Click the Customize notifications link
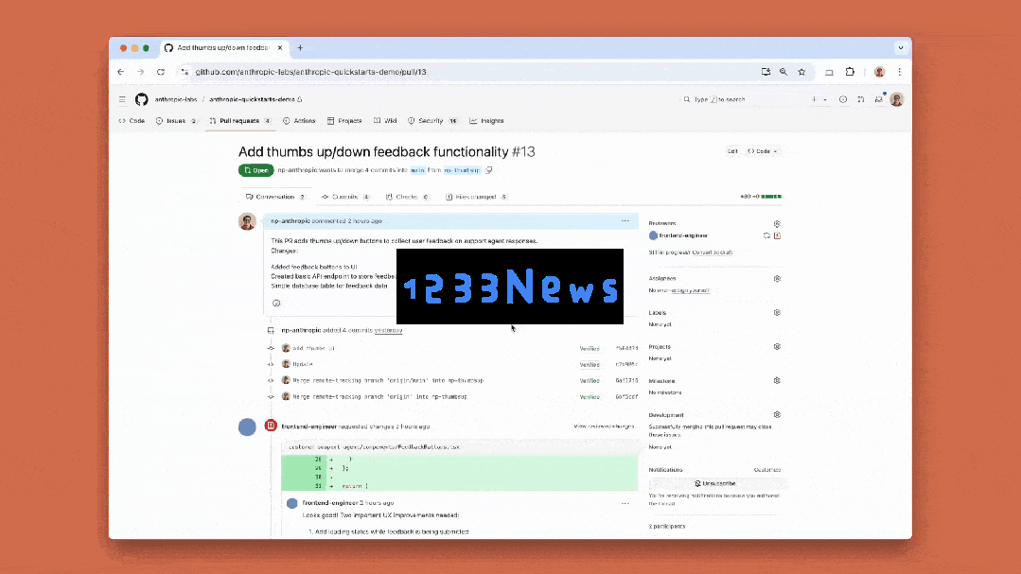Image resolution: width=1021 pixels, height=574 pixels. click(767, 470)
